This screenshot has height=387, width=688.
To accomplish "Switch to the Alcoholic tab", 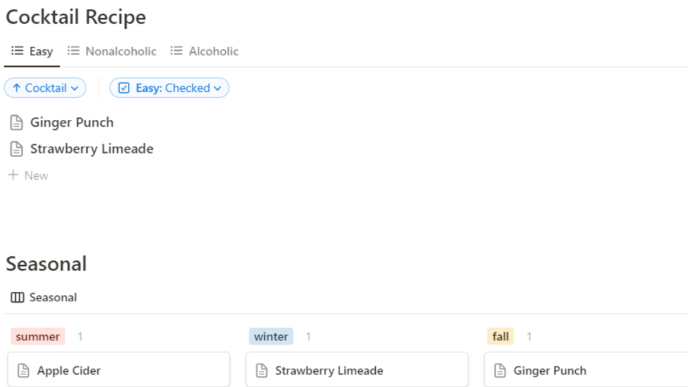I will pyautogui.click(x=213, y=51).
